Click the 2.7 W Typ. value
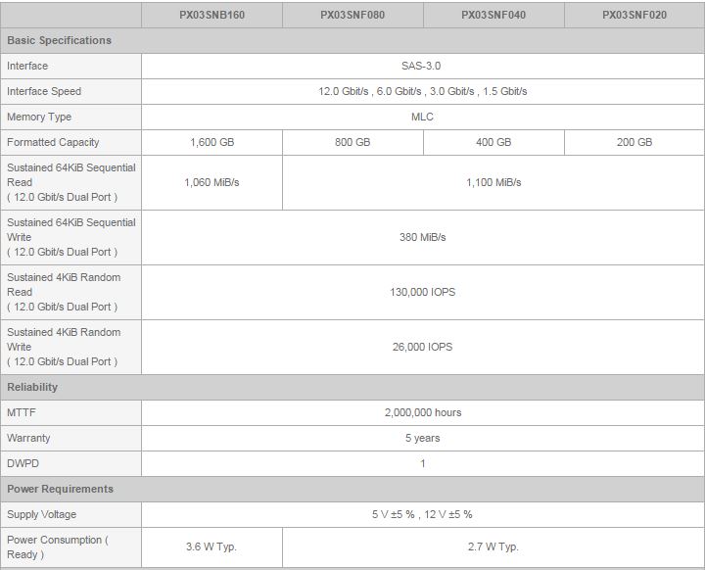 point(493,547)
